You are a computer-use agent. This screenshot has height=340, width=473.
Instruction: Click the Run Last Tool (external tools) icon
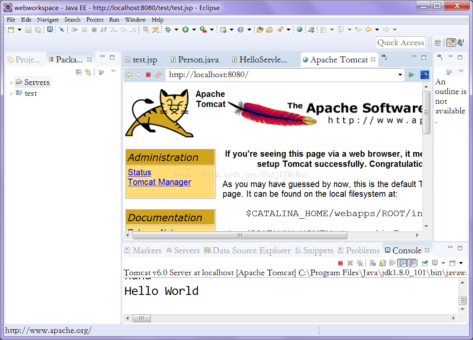coord(203,29)
